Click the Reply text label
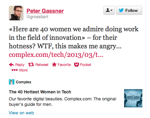150x118 pixels. coord(20,65)
